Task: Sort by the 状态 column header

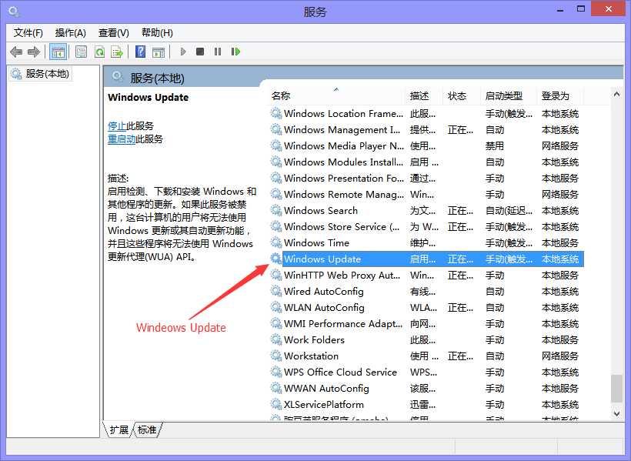Action: pyautogui.click(x=461, y=96)
